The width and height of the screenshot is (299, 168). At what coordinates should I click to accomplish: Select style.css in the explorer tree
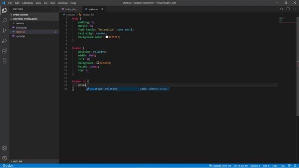[x=34, y=32]
